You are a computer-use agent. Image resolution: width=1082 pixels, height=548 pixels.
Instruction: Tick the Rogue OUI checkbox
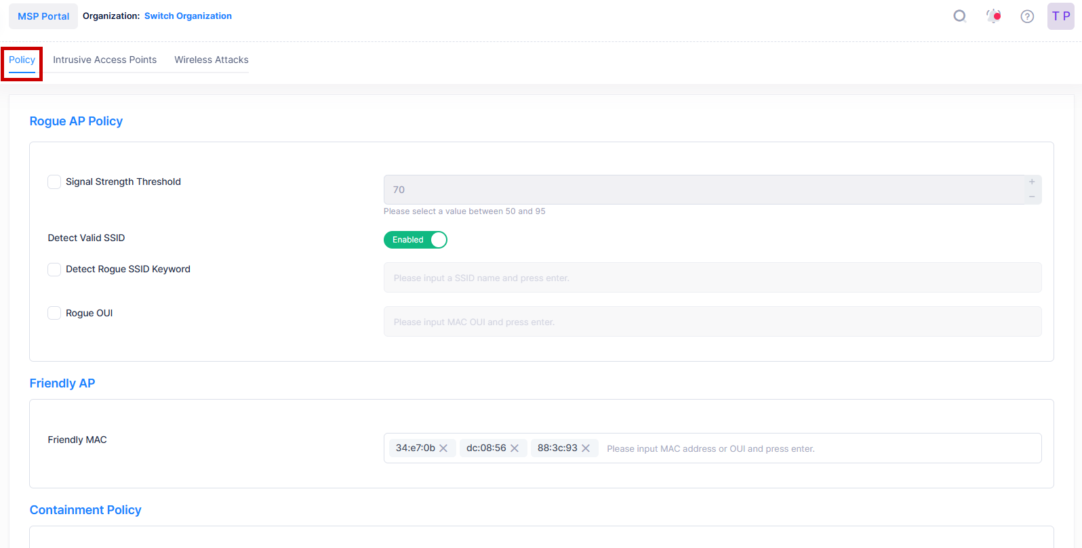click(x=54, y=313)
